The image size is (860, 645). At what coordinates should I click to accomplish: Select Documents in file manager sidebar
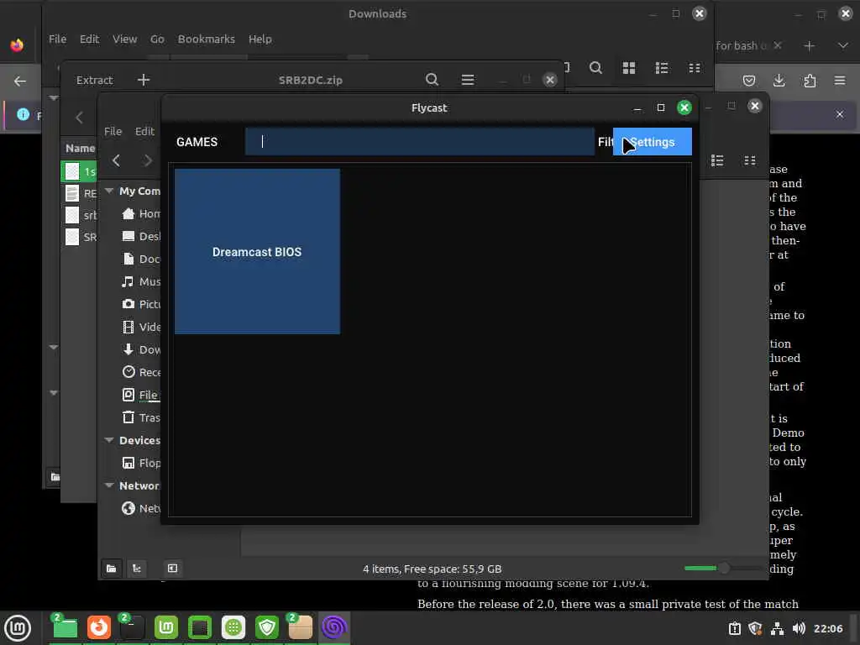(x=141, y=259)
